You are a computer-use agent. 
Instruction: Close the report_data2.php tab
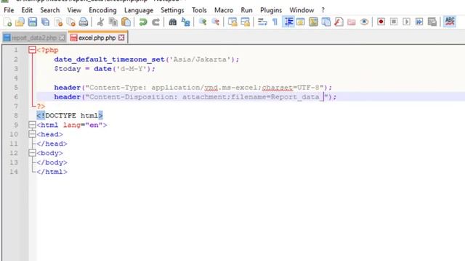pyautogui.click(x=62, y=38)
